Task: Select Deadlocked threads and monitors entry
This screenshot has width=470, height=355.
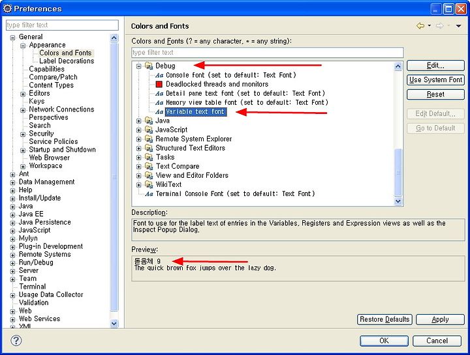Action: (x=217, y=84)
